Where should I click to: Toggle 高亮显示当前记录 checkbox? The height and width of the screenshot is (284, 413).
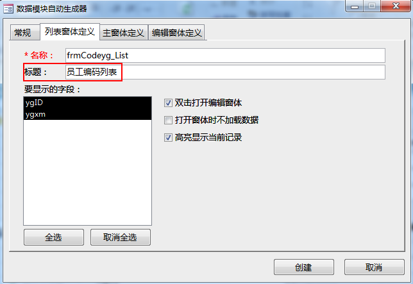pyautogui.click(x=168, y=137)
